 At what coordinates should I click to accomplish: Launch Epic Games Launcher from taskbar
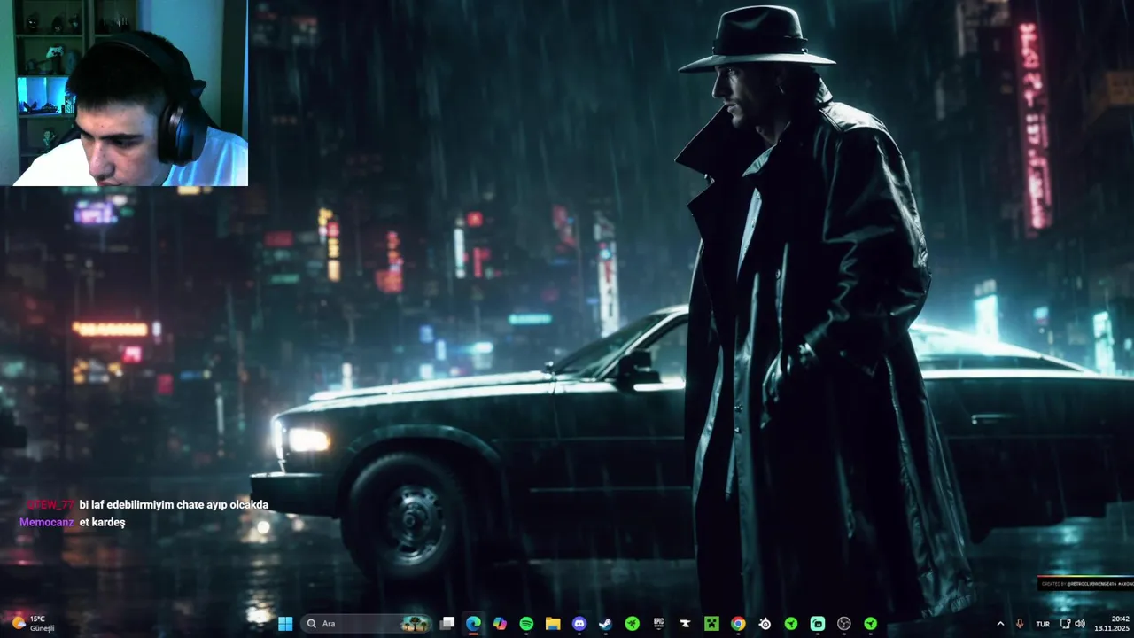pos(658,624)
